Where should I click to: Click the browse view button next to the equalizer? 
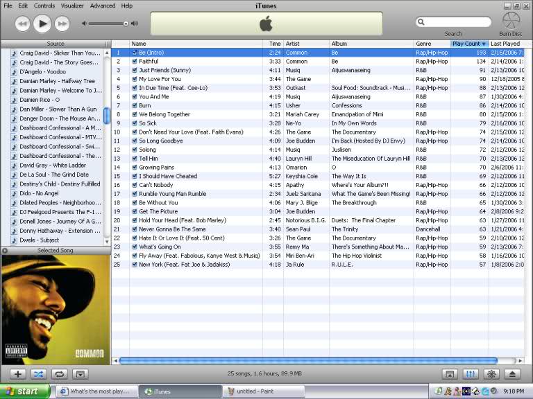pyautogui.click(x=450, y=374)
